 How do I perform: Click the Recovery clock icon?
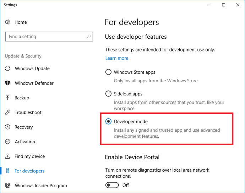click(8, 127)
